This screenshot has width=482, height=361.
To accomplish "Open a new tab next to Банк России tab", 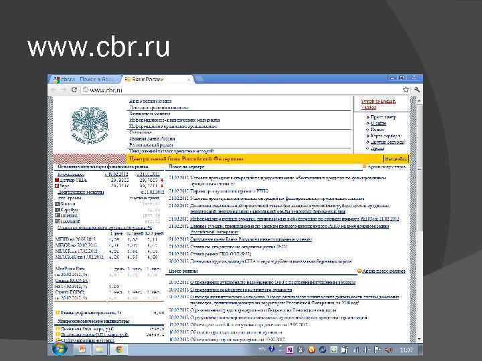I will (x=199, y=79).
